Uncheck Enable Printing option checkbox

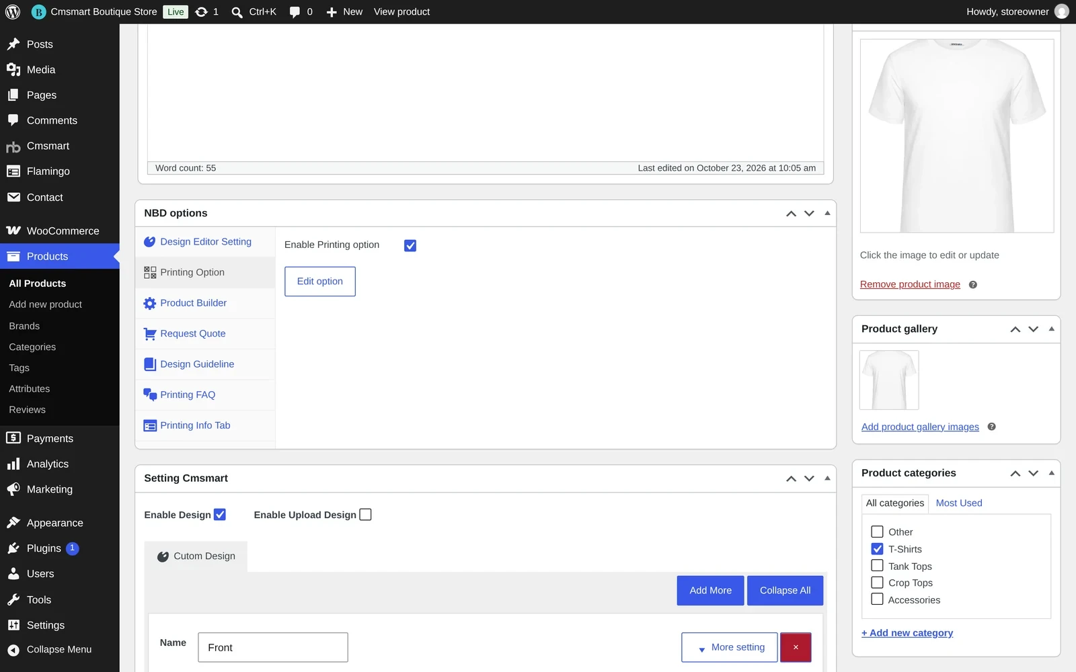(410, 246)
